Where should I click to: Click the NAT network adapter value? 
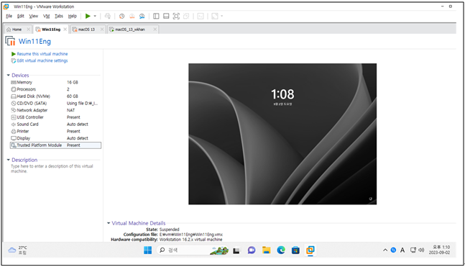point(71,110)
